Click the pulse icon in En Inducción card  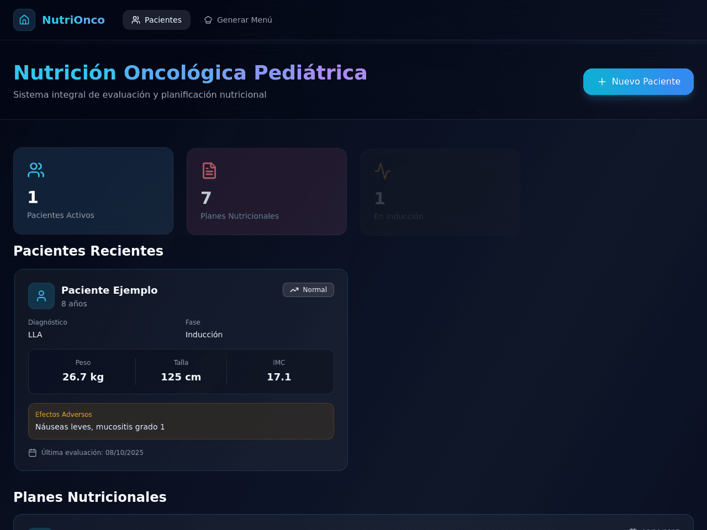pyautogui.click(x=383, y=171)
